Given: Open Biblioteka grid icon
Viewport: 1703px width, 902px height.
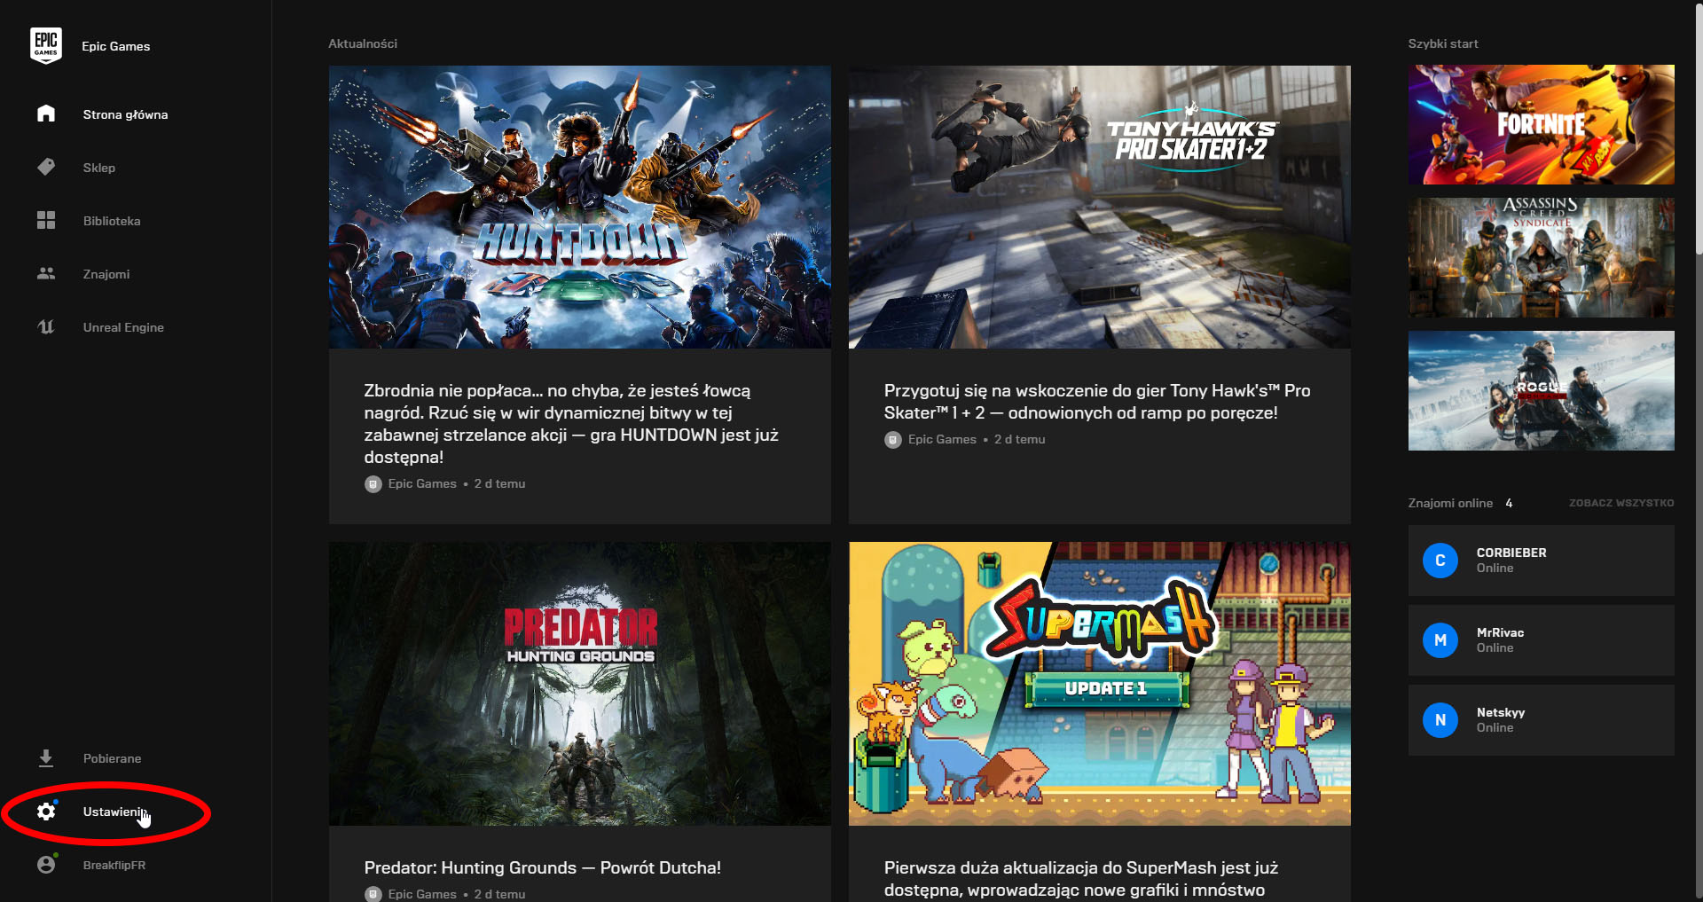Looking at the screenshot, I should click(46, 220).
